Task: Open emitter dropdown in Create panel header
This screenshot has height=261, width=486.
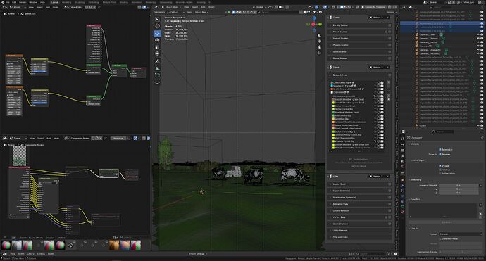Action: pos(379,18)
